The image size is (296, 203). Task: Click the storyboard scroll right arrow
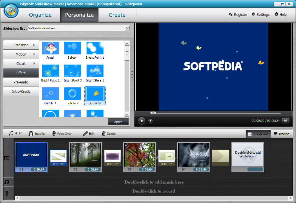(290, 198)
